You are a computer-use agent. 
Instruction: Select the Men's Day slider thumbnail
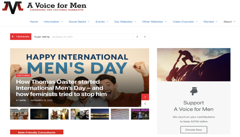[19, 114]
